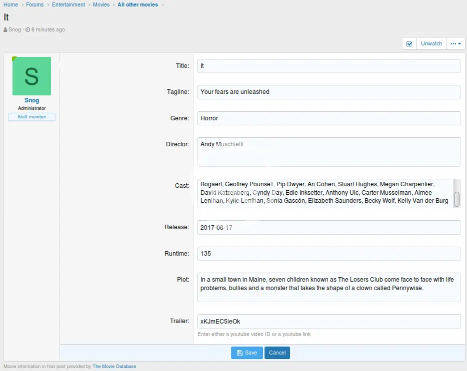Click the Snog avatar thumbnail

click(x=31, y=76)
